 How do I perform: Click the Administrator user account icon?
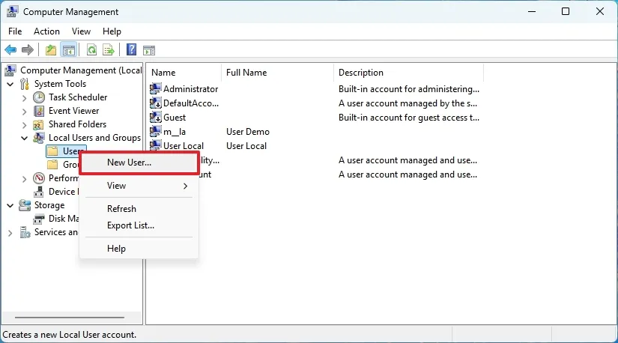pyautogui.click(x=156, y=88)
